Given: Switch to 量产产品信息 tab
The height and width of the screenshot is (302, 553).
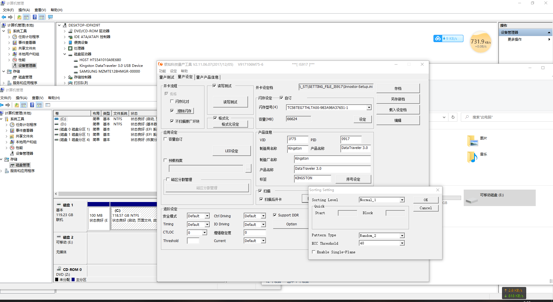Looking at the screenshot, I should pos(207,77).
